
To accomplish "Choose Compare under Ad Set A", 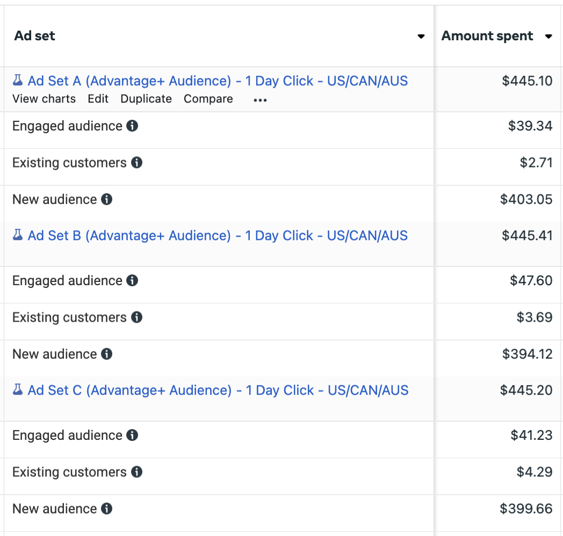I will [208, 99].
